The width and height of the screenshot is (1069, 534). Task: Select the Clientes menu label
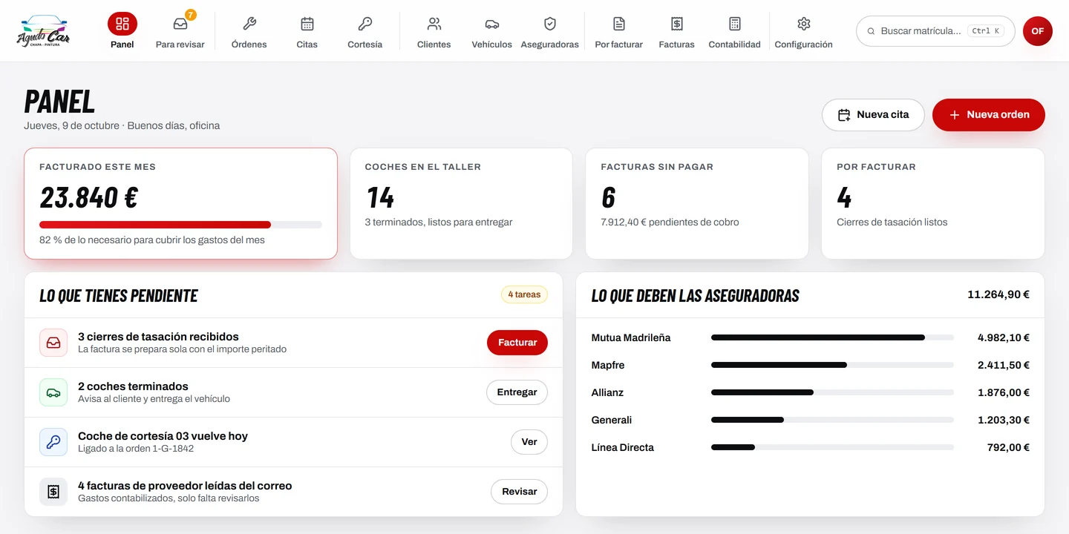coord(434,44)
